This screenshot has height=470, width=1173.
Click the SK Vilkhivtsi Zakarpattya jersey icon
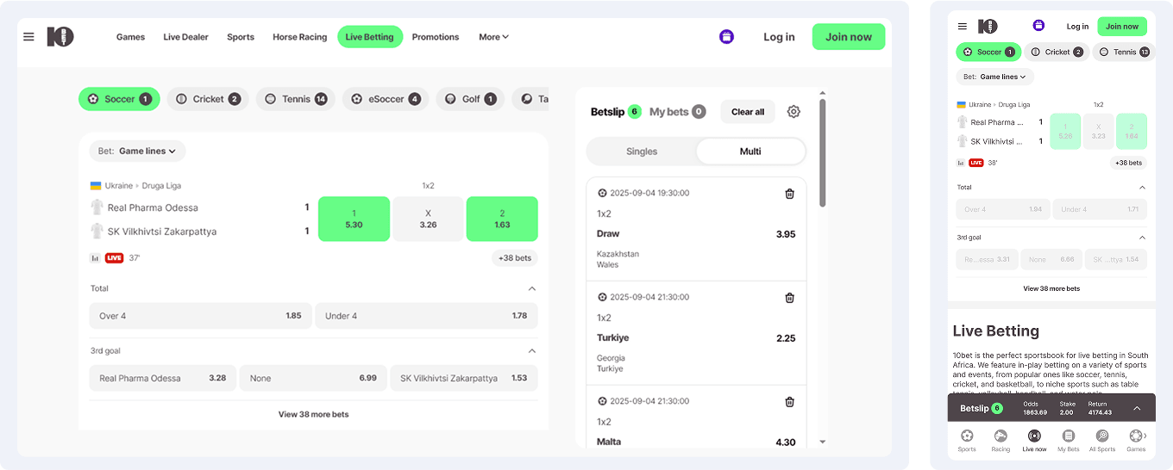click(x=97, y=232)
